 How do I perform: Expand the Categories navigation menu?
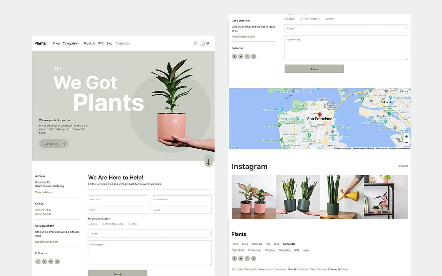(71, 43)
